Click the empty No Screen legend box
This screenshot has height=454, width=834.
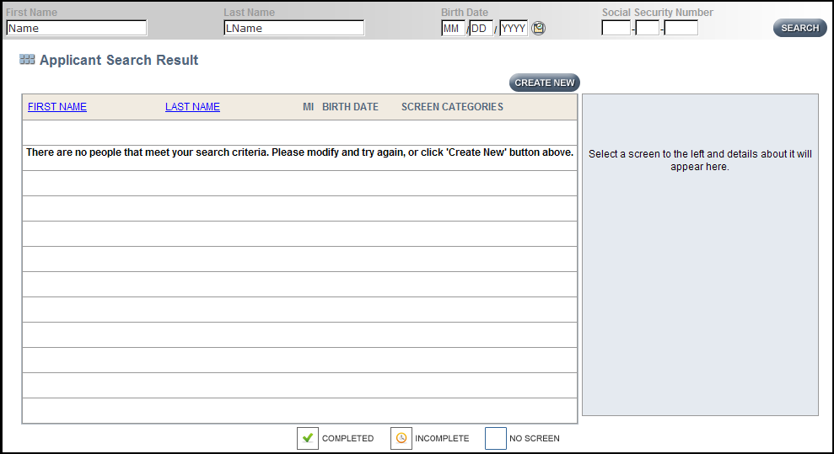tap(496, 438)
